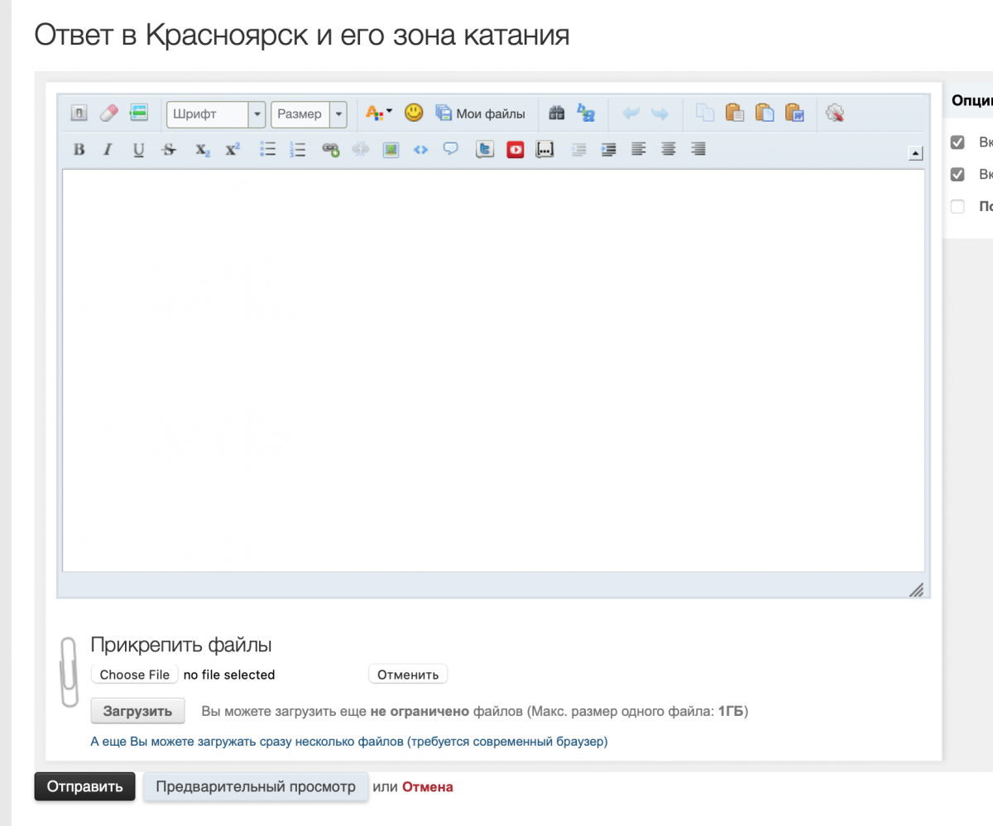Click the insert image icon

click(x=391, y=150)
